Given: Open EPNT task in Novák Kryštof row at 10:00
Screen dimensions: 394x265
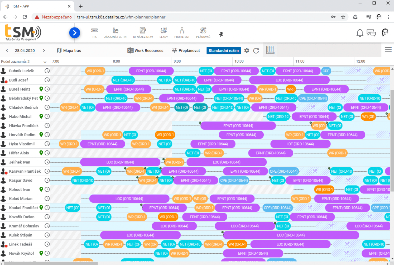Looking at the screenshot, I should 253,253.
